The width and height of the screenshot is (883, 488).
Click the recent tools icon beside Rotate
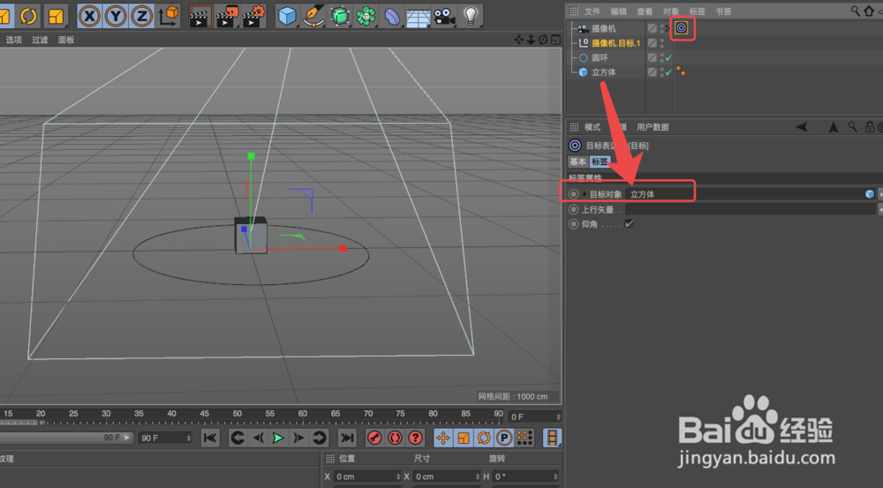pyautogui.click(x=56, y=16)
